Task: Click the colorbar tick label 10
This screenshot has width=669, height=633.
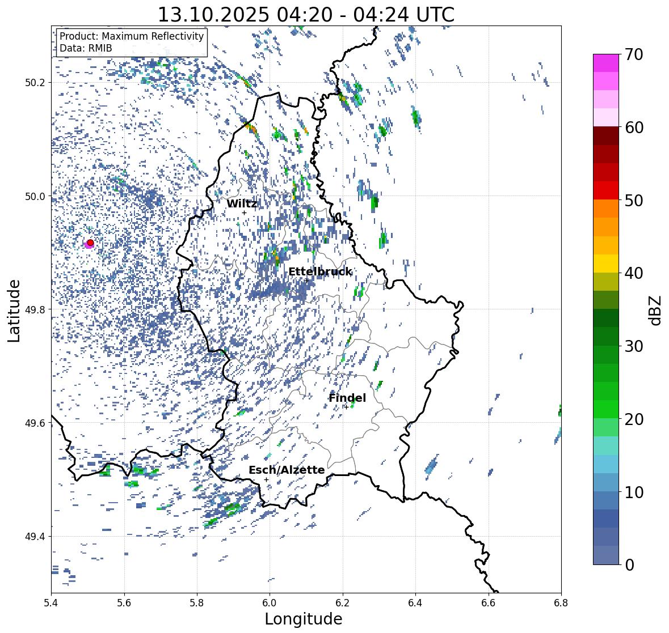Action: tap(634, 492)
